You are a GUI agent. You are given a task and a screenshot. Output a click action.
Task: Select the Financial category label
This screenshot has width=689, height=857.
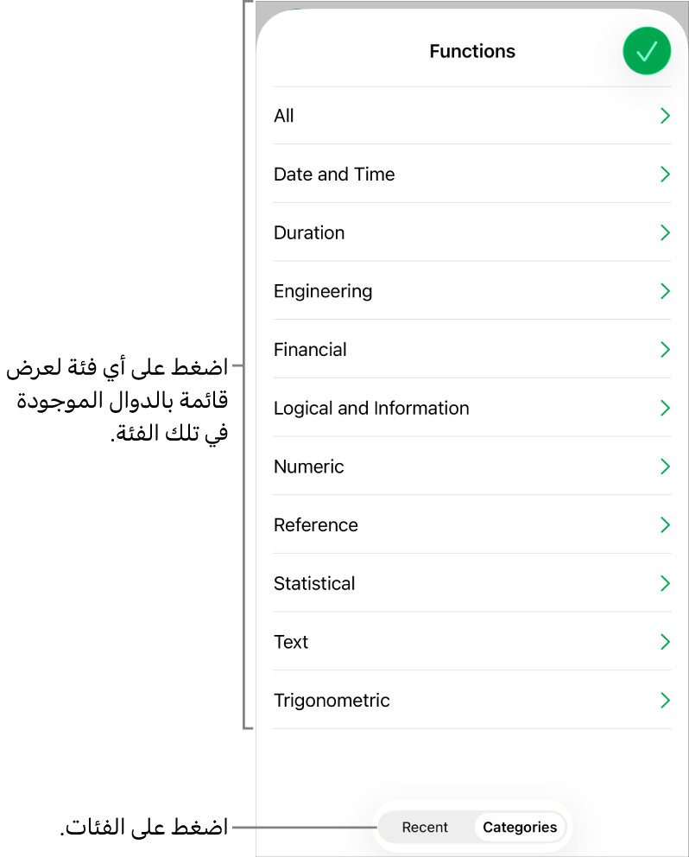click(x=310, y=350)
